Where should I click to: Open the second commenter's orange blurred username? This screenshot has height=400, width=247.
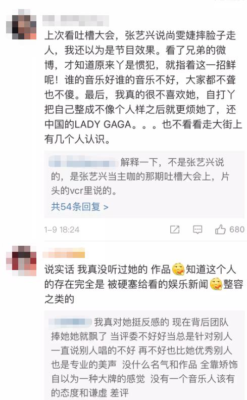click(64, 253)
